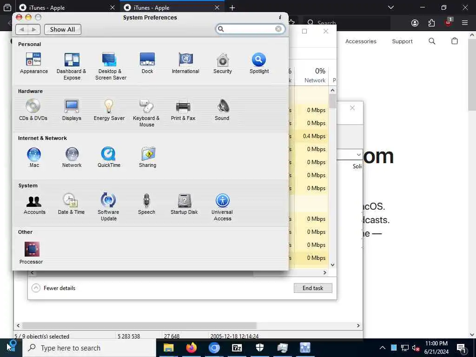Open the Displays preference pane
The image size is (476, 357).
pos(72,110)
